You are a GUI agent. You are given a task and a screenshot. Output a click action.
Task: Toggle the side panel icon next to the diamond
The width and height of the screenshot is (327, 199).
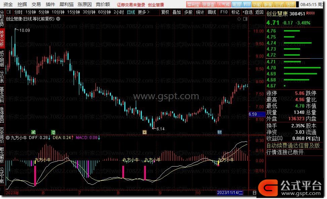coord(245,19)
